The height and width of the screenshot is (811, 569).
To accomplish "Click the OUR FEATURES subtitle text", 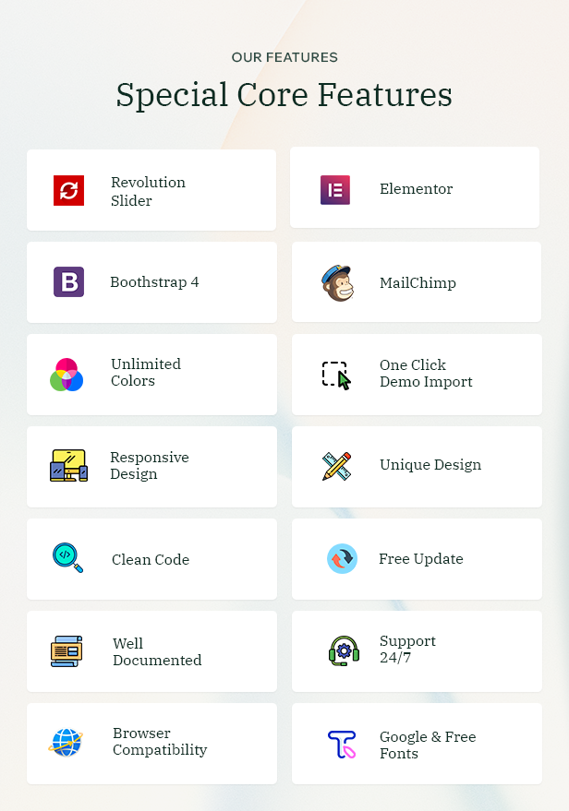I will [x=284, y=57].
